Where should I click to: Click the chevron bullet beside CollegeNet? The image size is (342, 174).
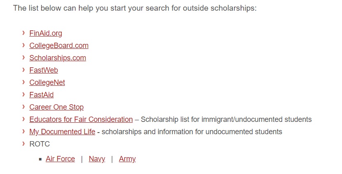[23, 82]
